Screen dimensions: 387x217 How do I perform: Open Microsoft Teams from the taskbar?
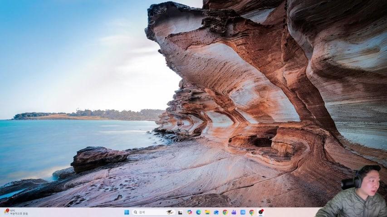point(234,212)
